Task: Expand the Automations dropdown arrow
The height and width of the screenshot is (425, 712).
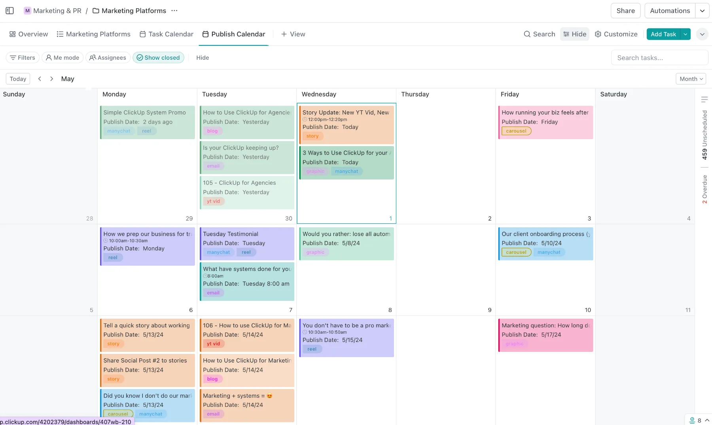Action: [x=702, y=11]
